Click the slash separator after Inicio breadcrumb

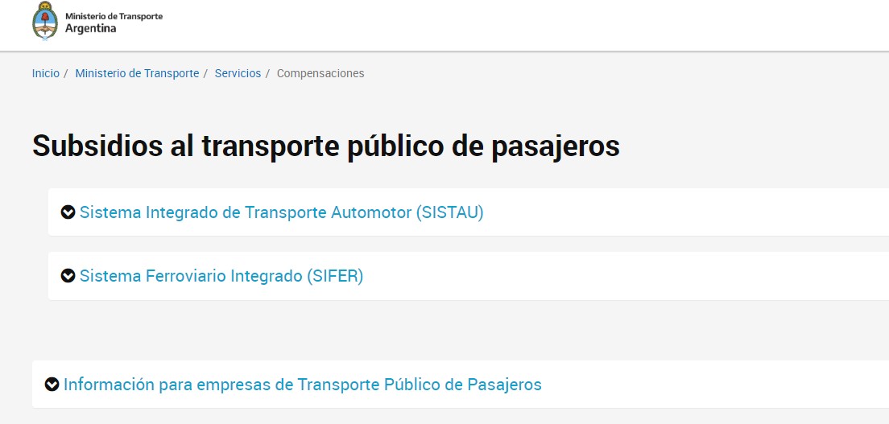[x=66, y=73]
